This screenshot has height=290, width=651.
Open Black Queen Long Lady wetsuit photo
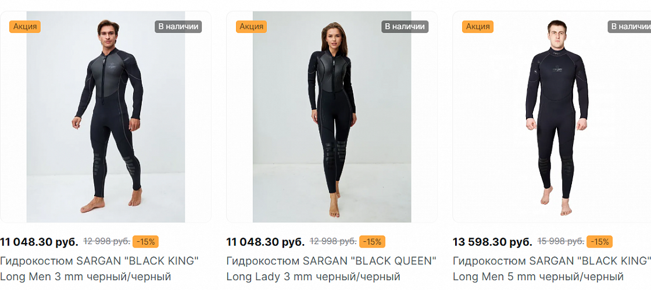tap(332, 117)
